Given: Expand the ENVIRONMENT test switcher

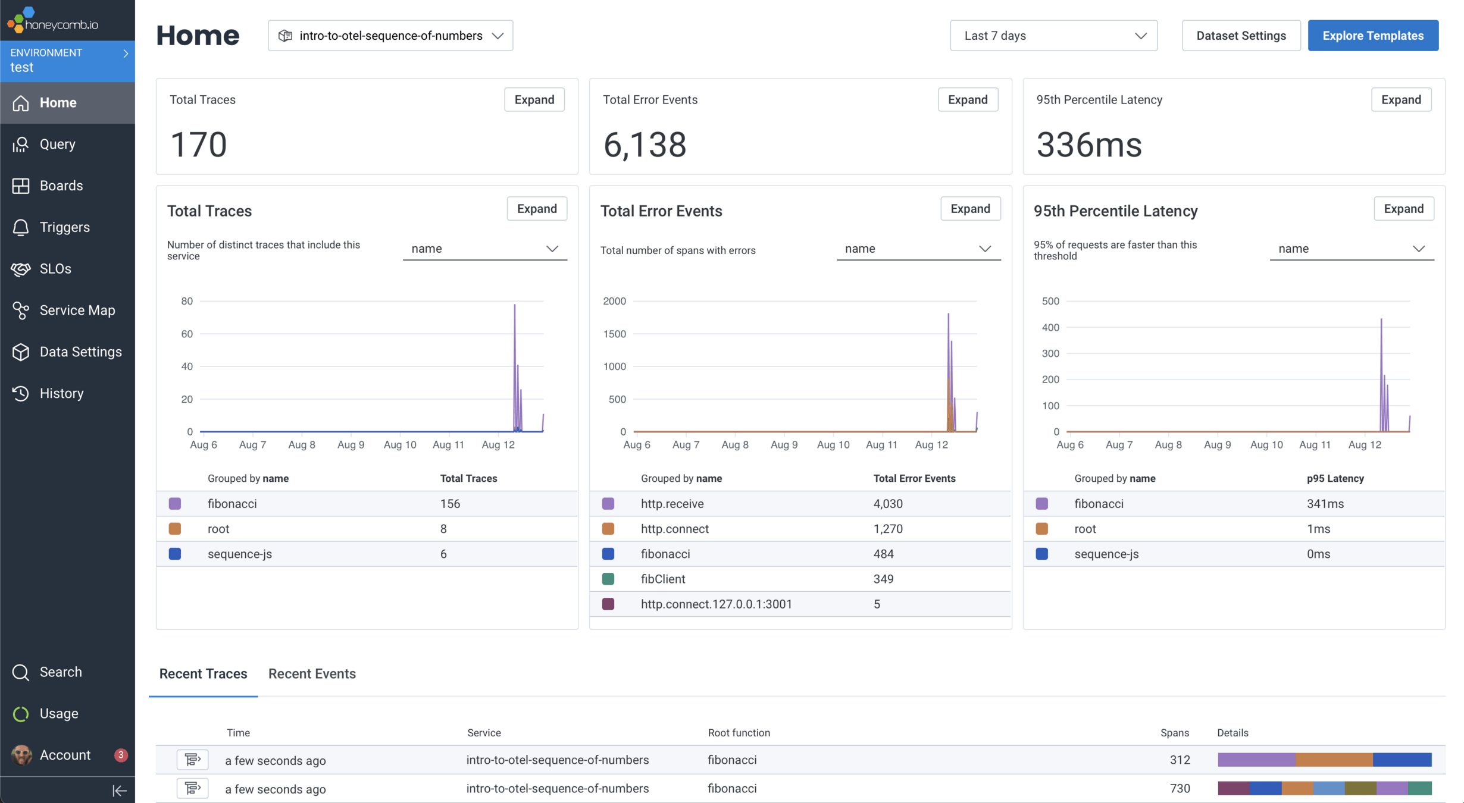Looking at the screenshot, I should [x=68, y=61].
